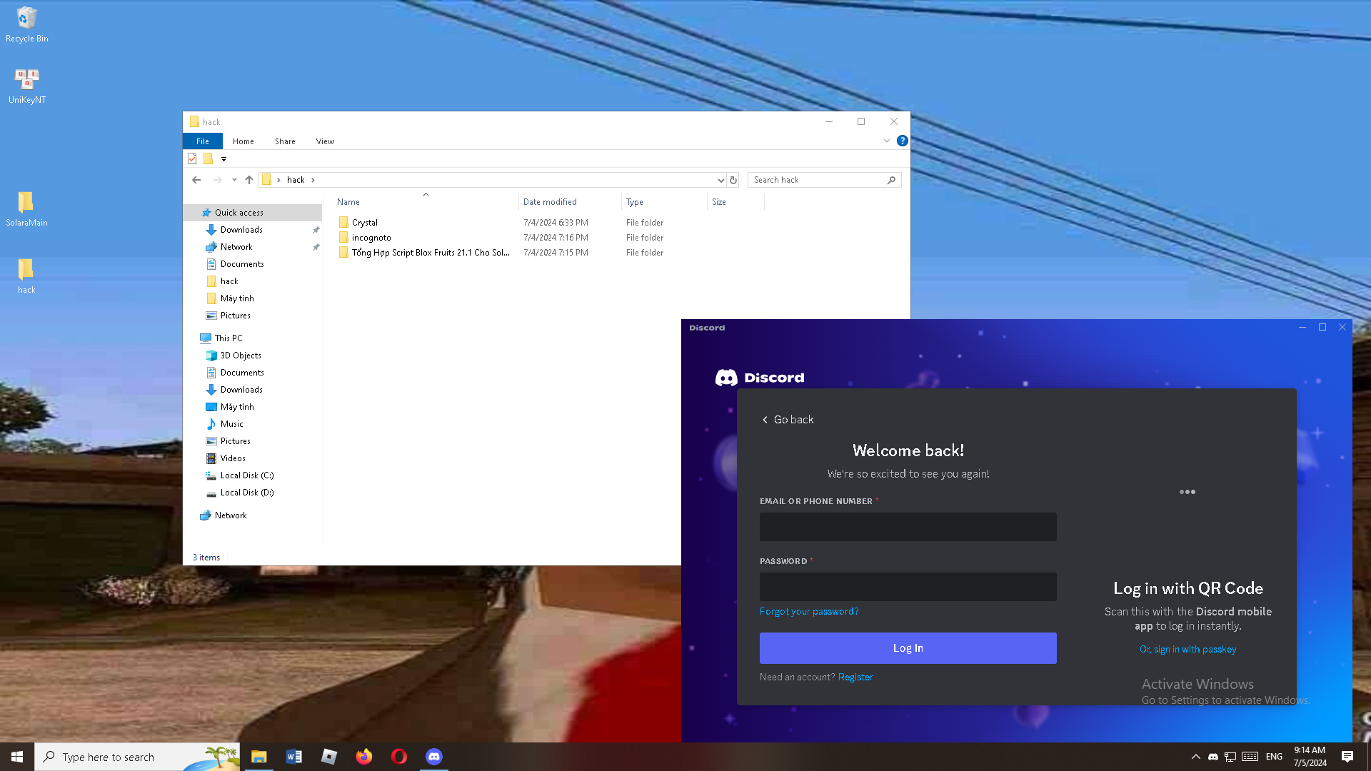Click Forgot your password link
Image resolution: width=1371 pixels, height=771 pixels.
click(809, 612)
